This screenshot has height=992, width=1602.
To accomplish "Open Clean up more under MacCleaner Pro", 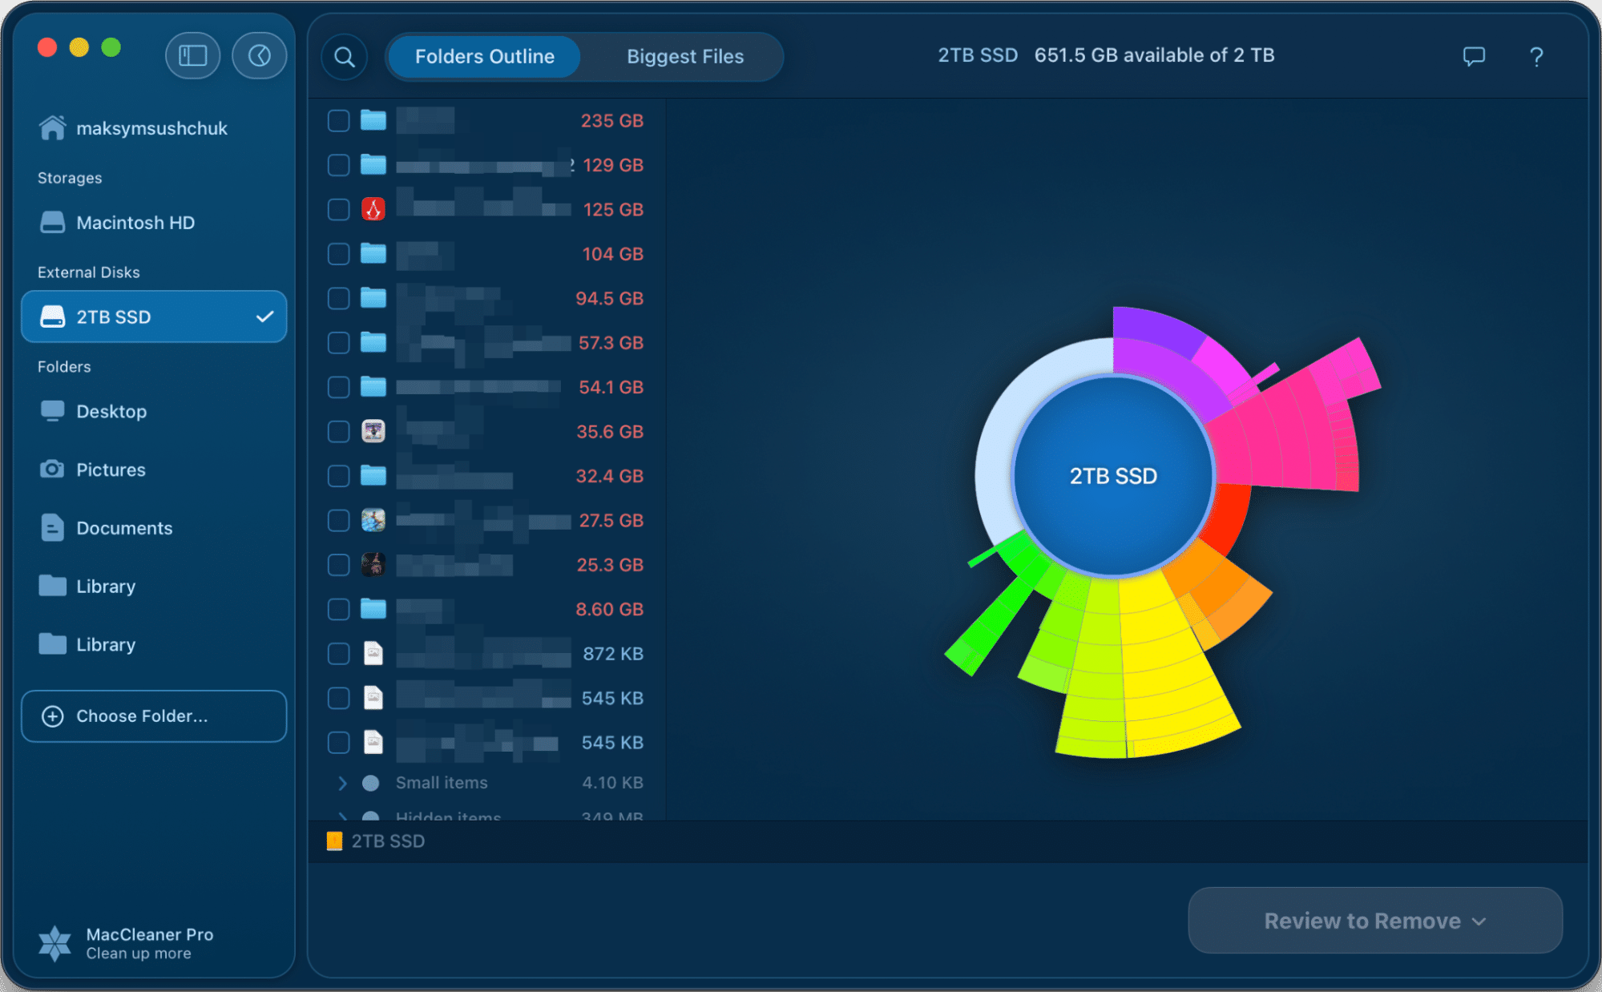I will 138,953.
